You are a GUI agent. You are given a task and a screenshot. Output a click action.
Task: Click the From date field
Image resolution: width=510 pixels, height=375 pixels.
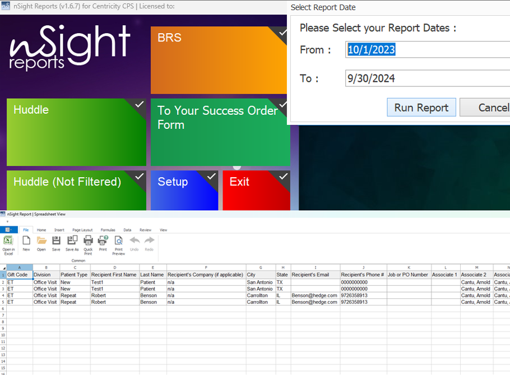(x=428, y=49)
